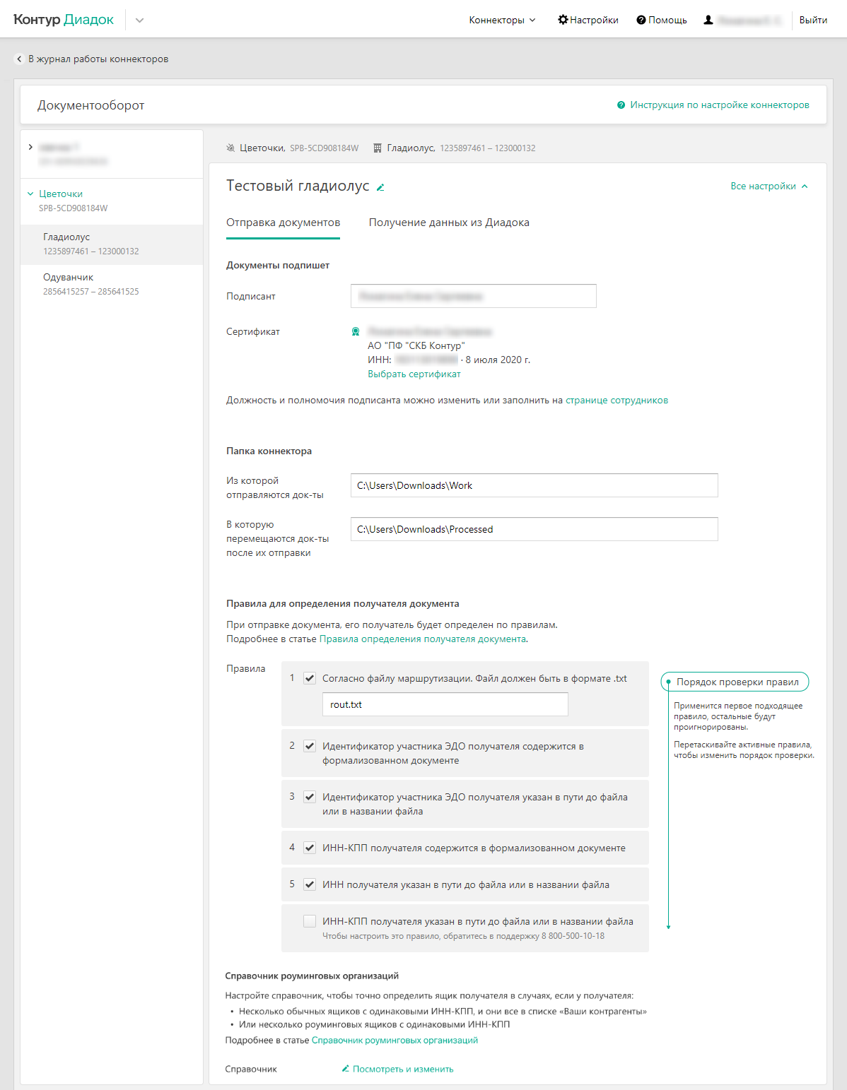Collapse the Цветочки tree node
The height and width of the screenshot is (1090, 847).
click(x=30, y=194)
